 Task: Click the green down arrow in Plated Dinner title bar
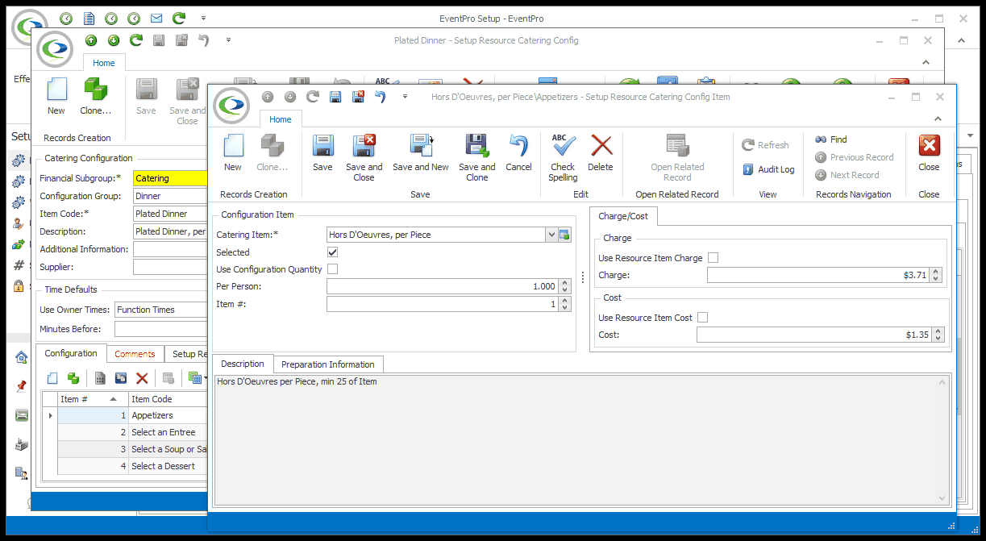click(x=114, y=40)
